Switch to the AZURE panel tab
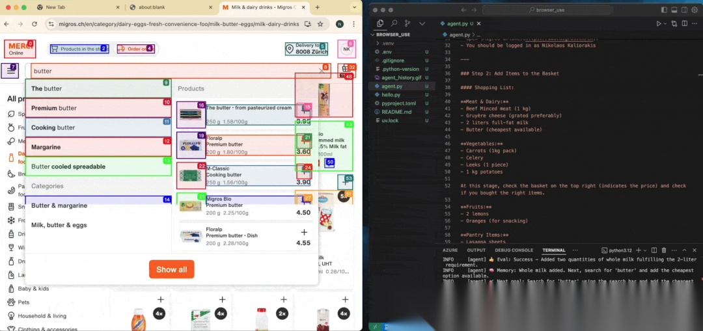Screen dimensions: 703x331 tap(450, 250)
